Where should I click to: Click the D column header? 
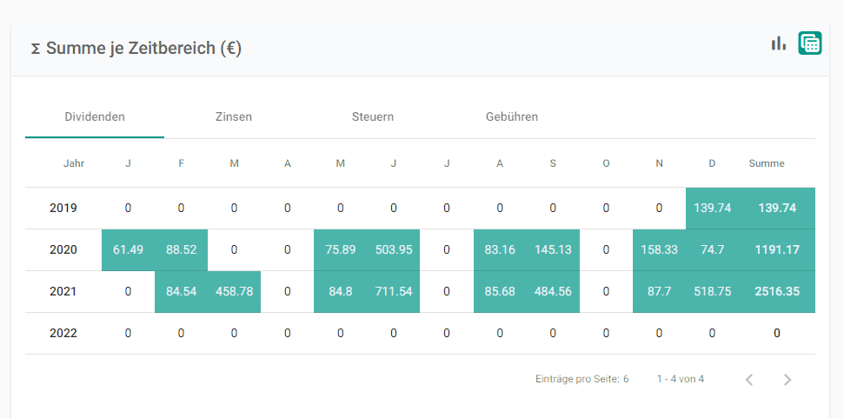pyautogui.click(x=712, y=163)
